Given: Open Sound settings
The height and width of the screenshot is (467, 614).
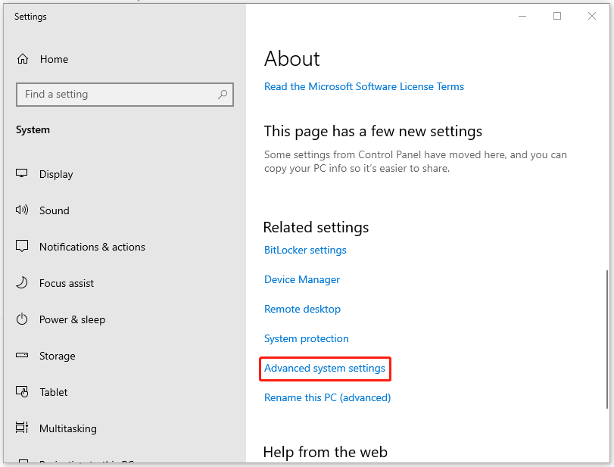Looking at the screenshot, I should [54, 210].
